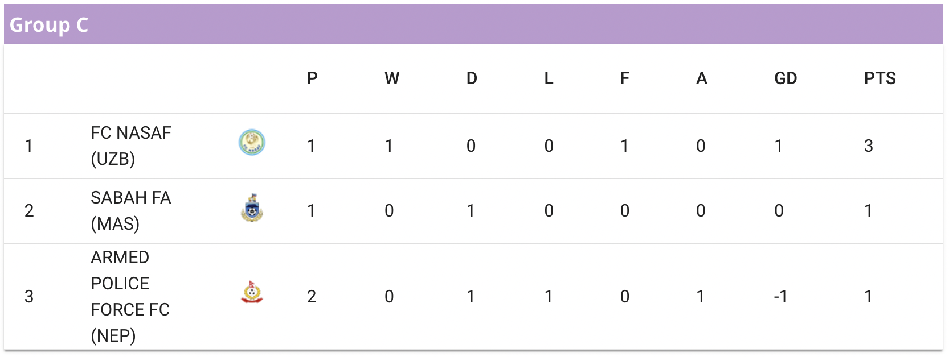Click the FC Nasaf club crest icon
The width and height of the screenshot is (949, 357).
pyautogui.click(x=252, y=143)
